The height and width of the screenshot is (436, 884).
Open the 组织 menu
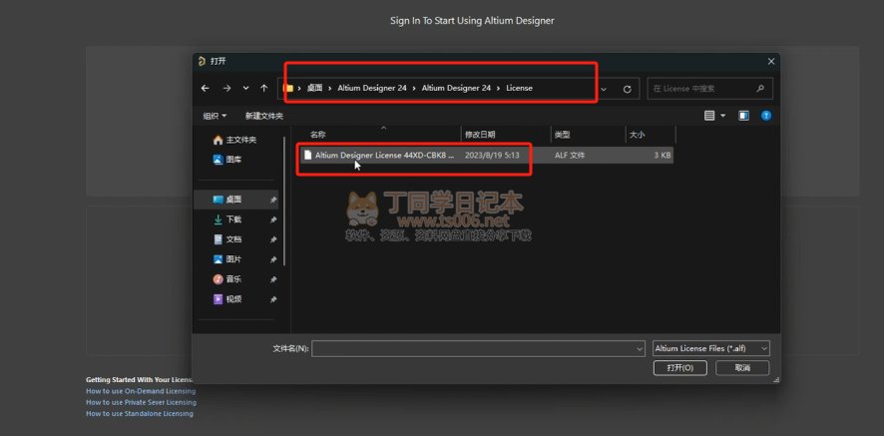tap(214, 116)
